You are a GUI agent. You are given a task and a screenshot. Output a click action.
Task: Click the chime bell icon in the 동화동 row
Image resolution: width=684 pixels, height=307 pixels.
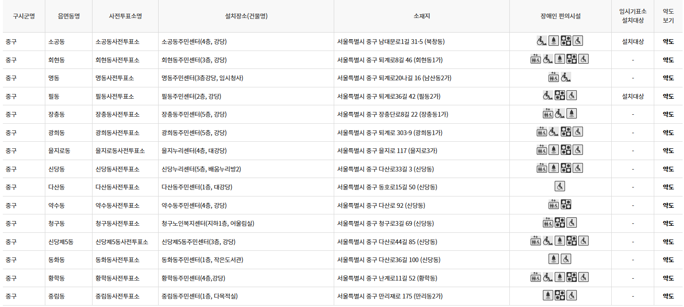(553, 259)
